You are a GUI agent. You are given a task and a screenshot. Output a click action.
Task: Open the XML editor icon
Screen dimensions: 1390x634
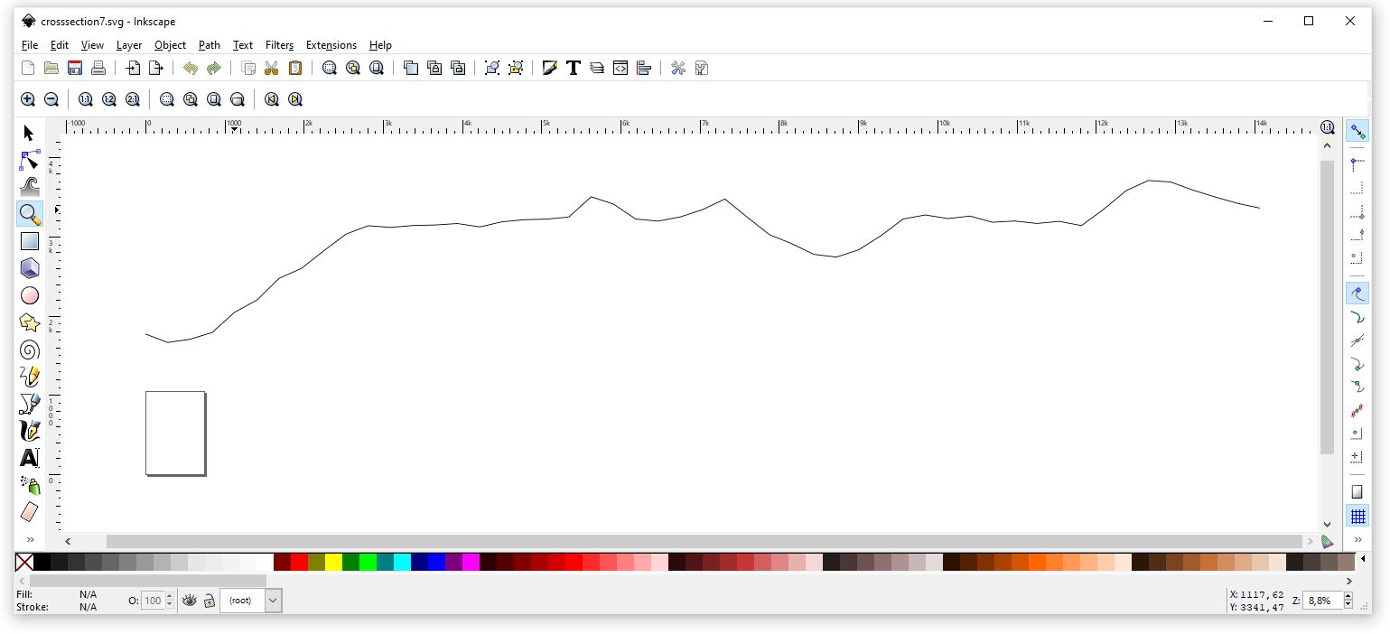pyautogui.click(x=620, y=68)
